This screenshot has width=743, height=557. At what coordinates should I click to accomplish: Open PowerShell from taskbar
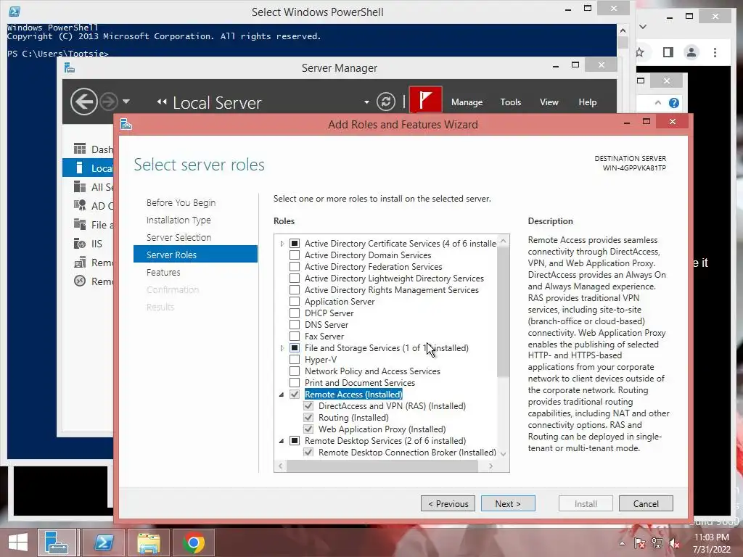tap(104, 542)
